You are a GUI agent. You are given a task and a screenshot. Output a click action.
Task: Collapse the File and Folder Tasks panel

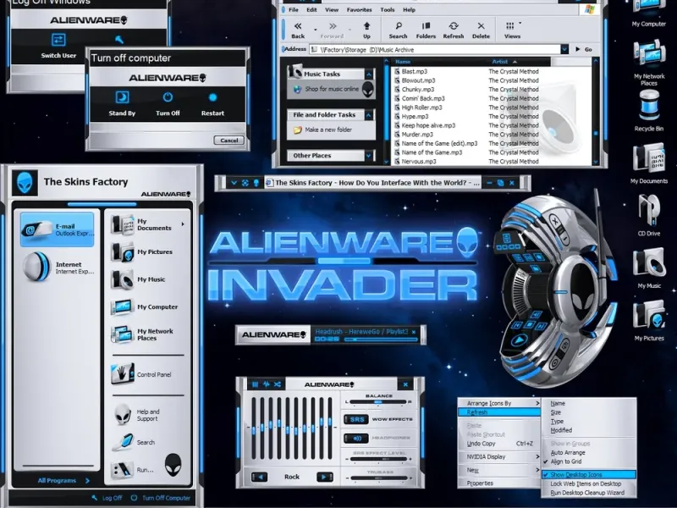pos(369,115)
